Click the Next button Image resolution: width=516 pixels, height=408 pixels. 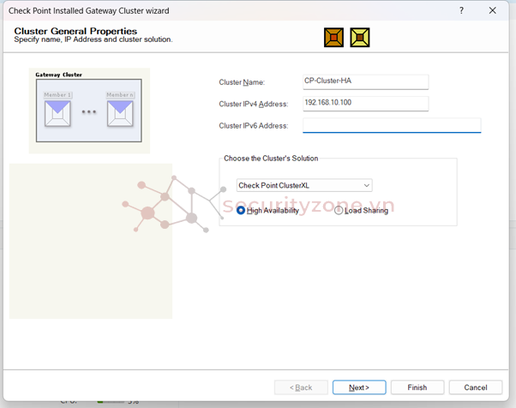coord(359,387)
